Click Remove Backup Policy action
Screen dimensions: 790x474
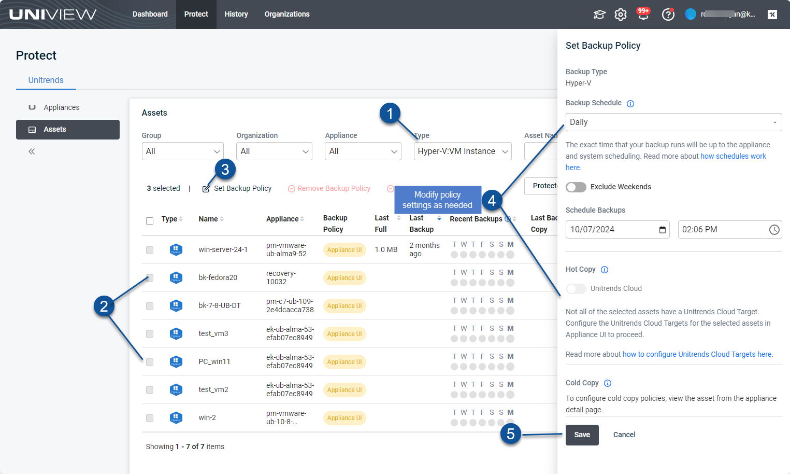tap(329, 189)
